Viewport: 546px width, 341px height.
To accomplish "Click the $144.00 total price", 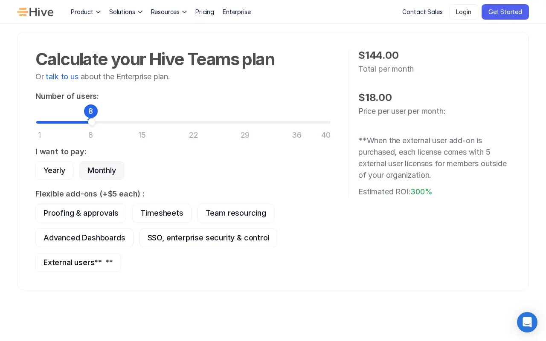I will pos(378,55).
